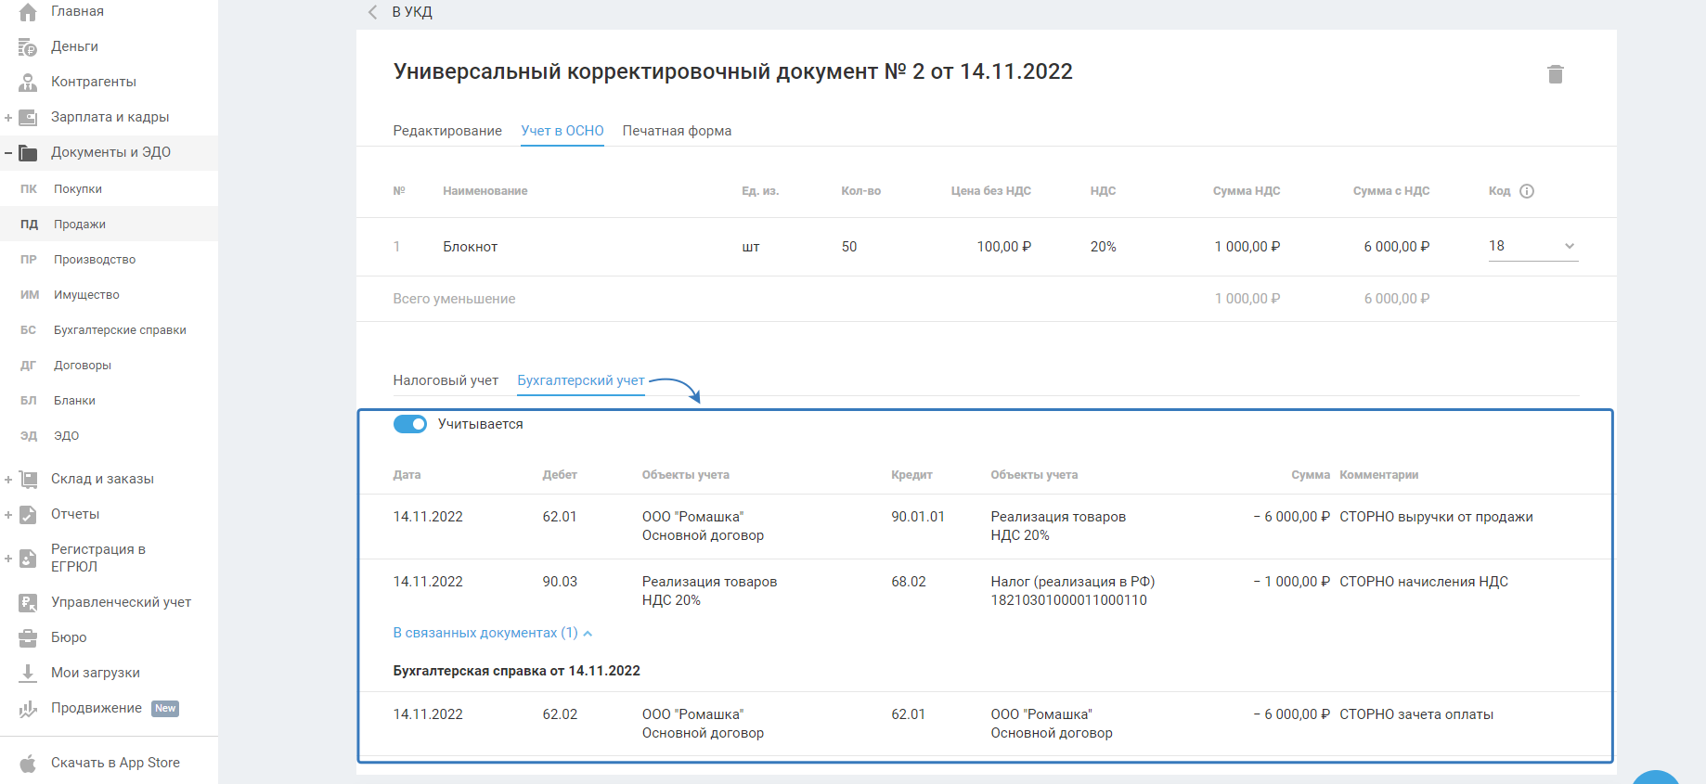Click СТОРНО начисления НДС comment
The width and height of the screenshot is (1706, 784).
pos(1424,582)
